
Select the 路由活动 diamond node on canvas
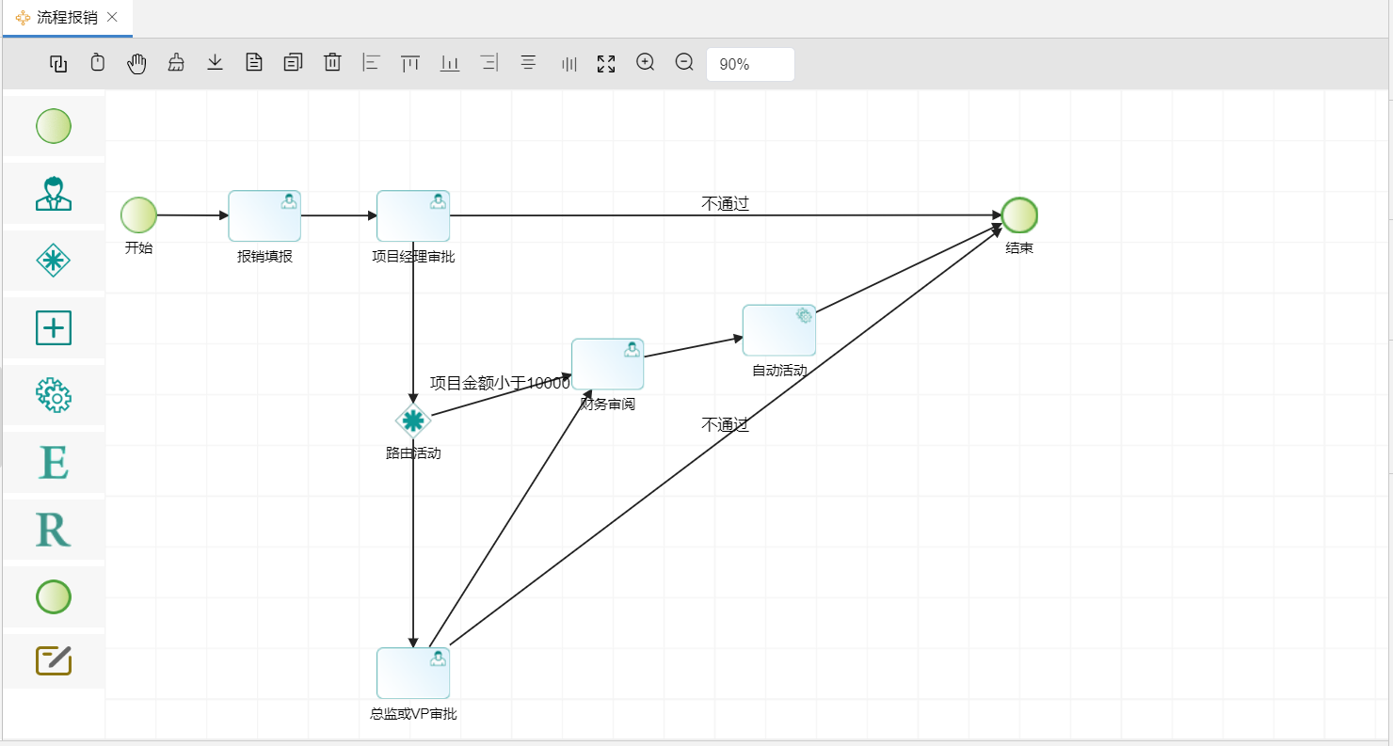412,421
